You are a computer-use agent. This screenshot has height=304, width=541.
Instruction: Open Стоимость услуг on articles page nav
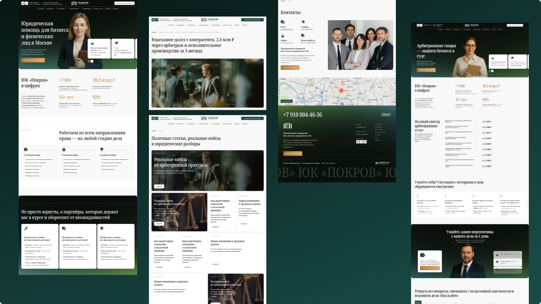coord(227,124)
